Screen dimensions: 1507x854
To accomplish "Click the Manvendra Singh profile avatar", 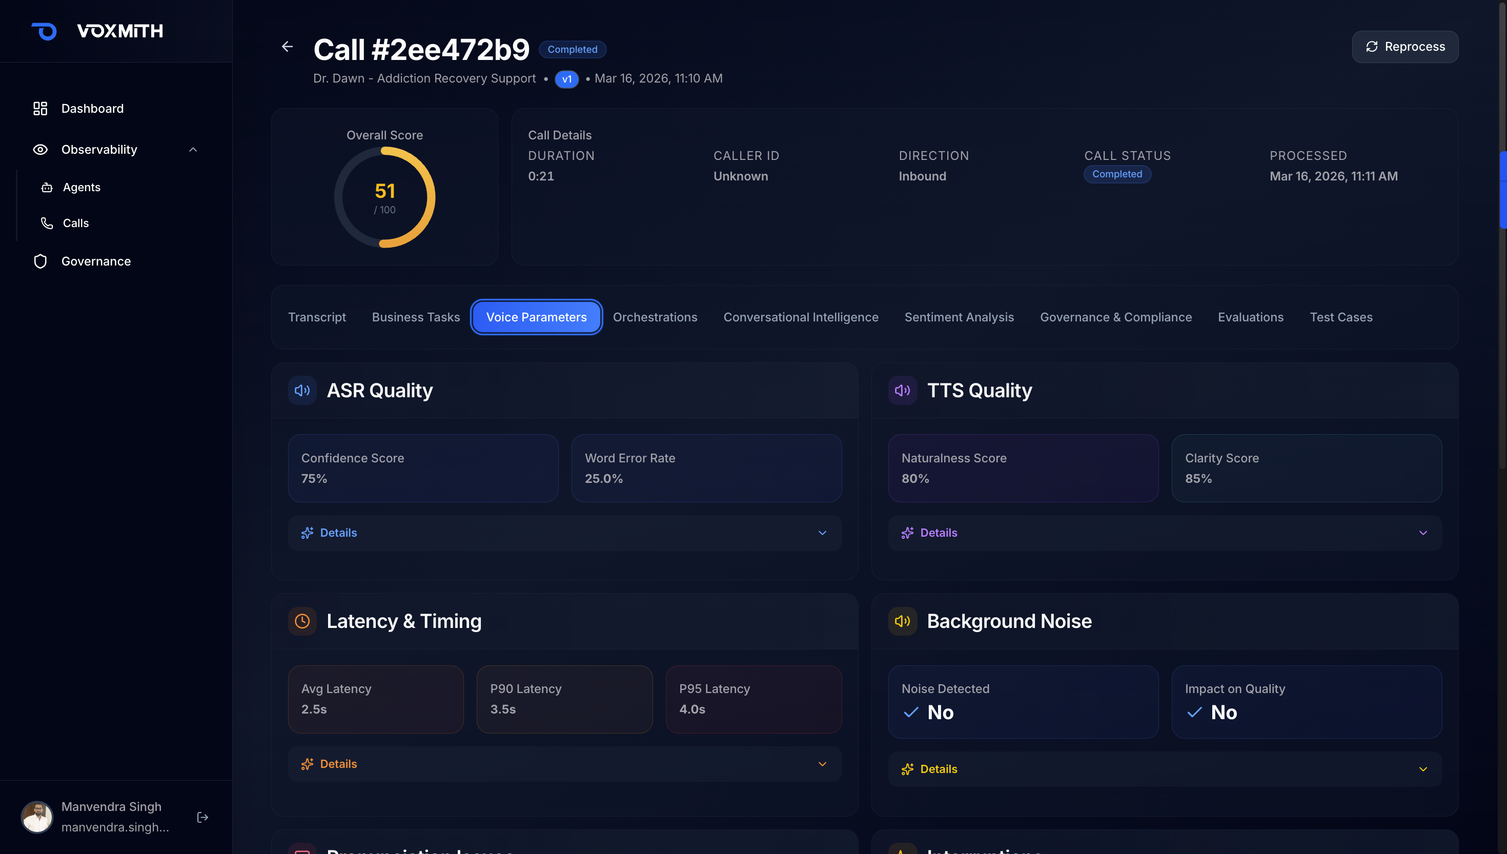I will [37, 817].
